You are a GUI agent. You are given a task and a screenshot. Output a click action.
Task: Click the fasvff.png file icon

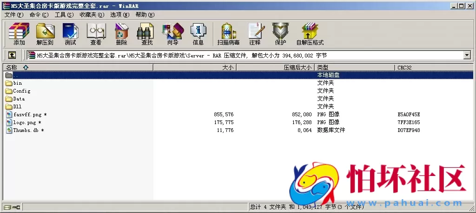click(x=9, y=114)
